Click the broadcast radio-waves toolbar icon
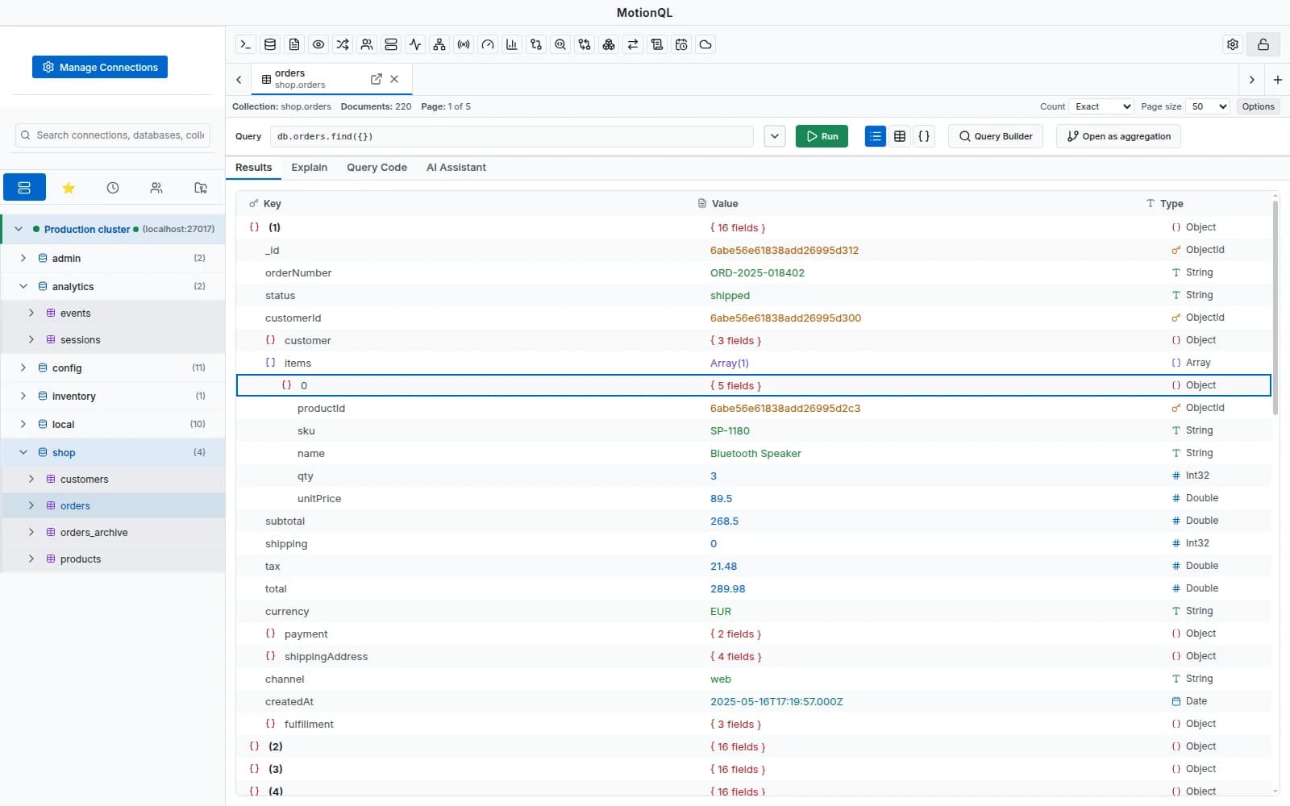The width and height of the screenshot is (1290, 806). tap(464, 44)
